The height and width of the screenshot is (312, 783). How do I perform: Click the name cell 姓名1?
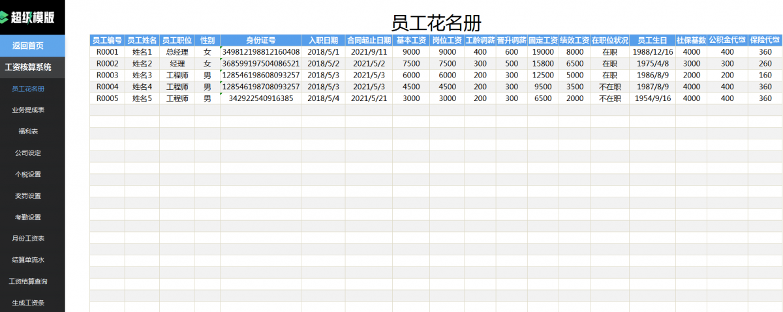click(x=142, y=52)
